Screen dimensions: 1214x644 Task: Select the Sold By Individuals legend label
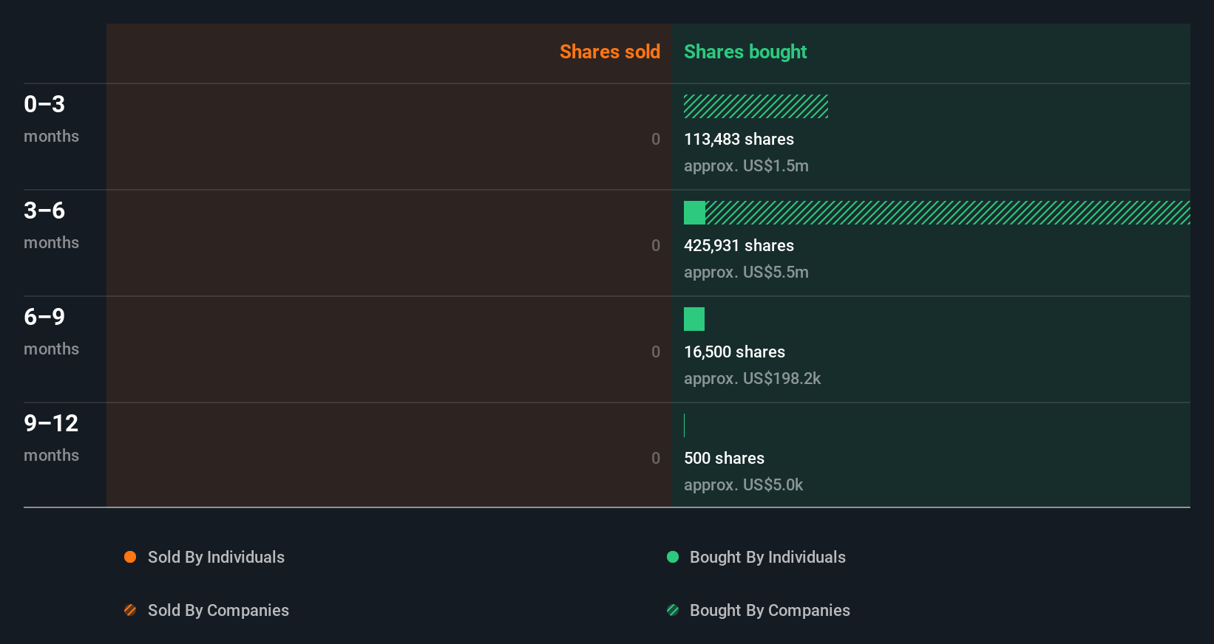pos(216,557)
